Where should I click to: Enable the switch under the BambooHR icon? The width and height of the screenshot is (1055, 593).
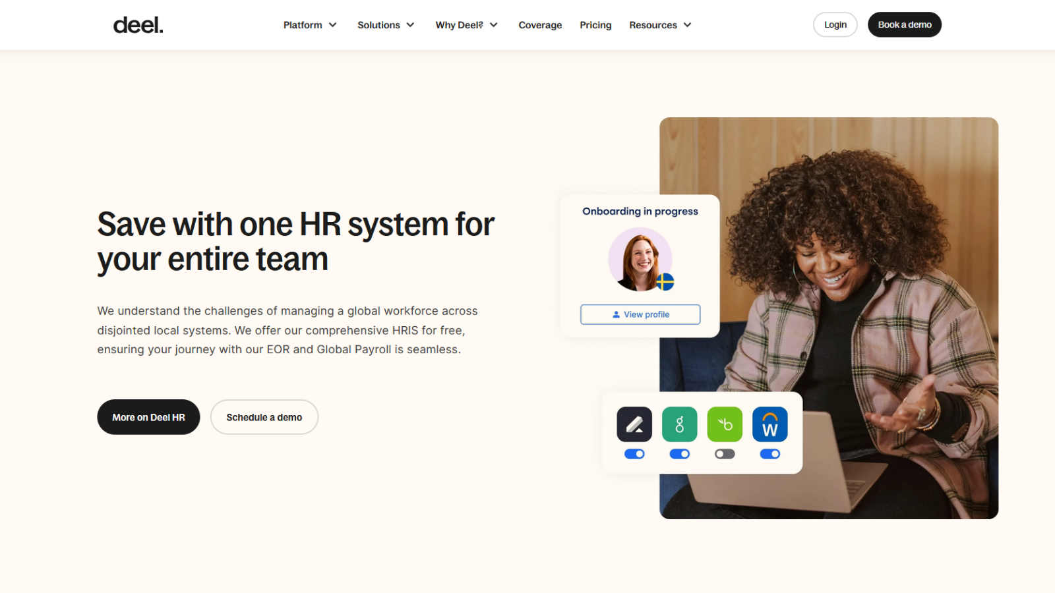725,454
